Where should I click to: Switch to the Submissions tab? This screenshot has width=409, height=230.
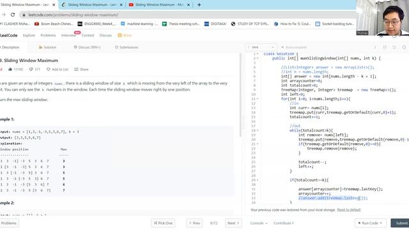(127, 47)
